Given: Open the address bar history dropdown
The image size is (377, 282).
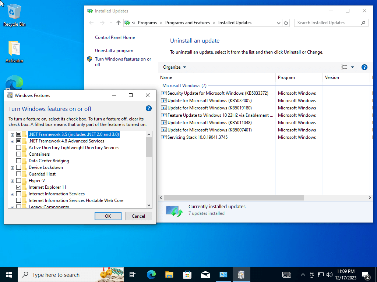Looking at the screenshot, I should pyautogui.click(x=278, y=23).
